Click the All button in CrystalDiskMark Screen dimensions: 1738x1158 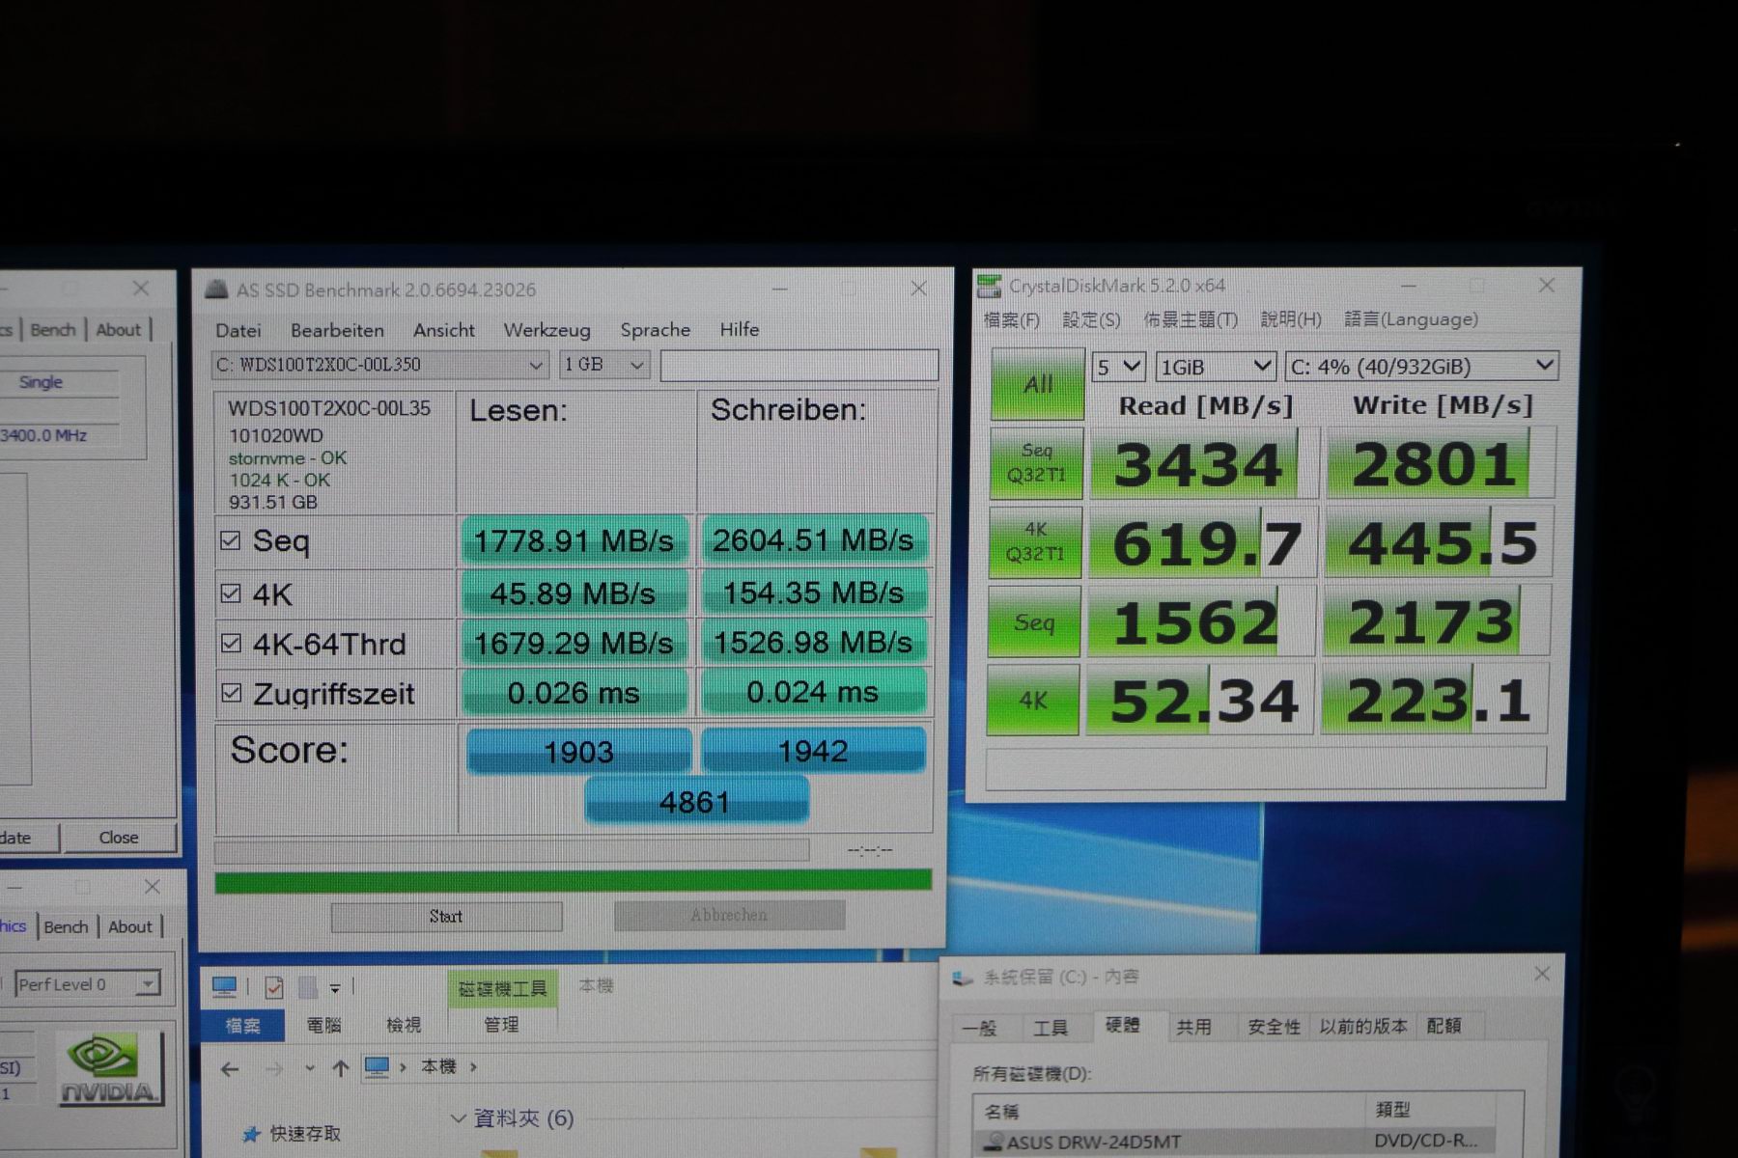pyautogui.click(x=1038, y=384)
